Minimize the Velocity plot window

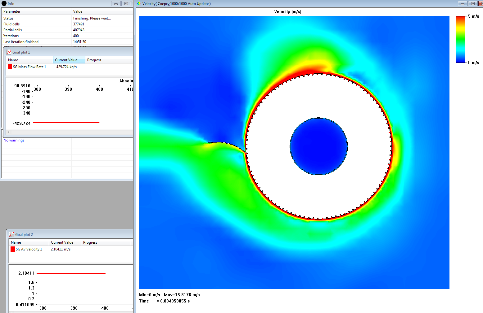(463, 4)
